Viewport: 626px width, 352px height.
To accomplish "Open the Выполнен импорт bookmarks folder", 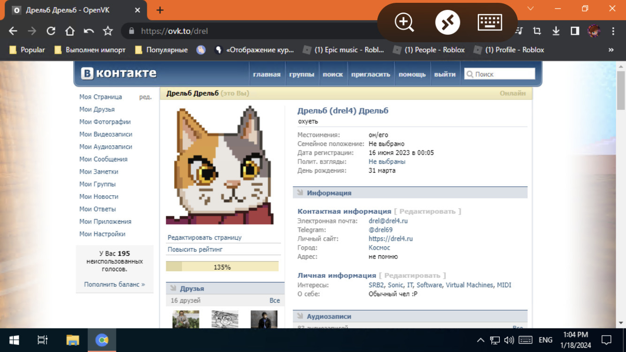I will [90, 50].
